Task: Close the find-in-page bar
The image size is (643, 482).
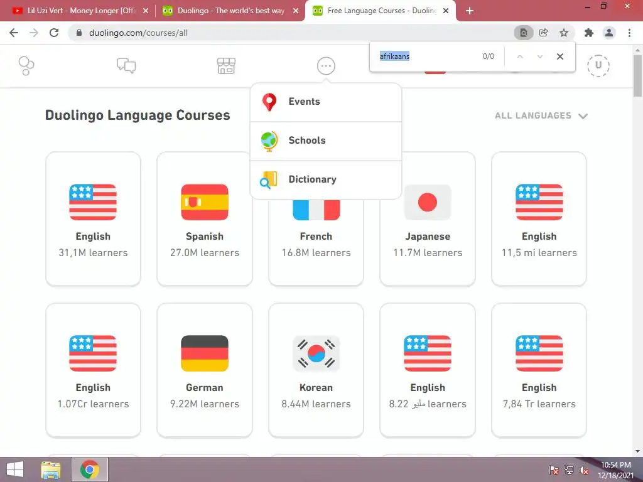Action: click(559, 56)
